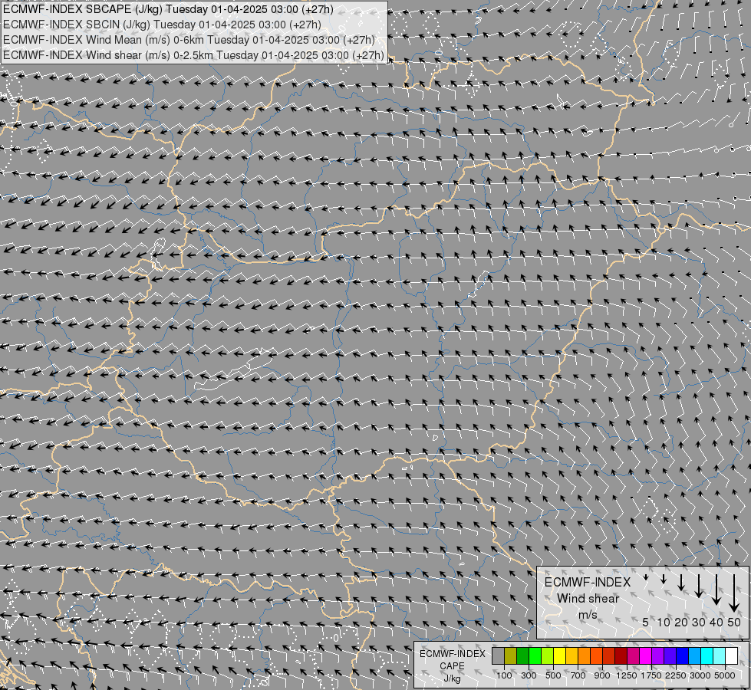Click the 'Wind shear' legend label
This screenshot has height=690, width=751.
tap(588, 599)
